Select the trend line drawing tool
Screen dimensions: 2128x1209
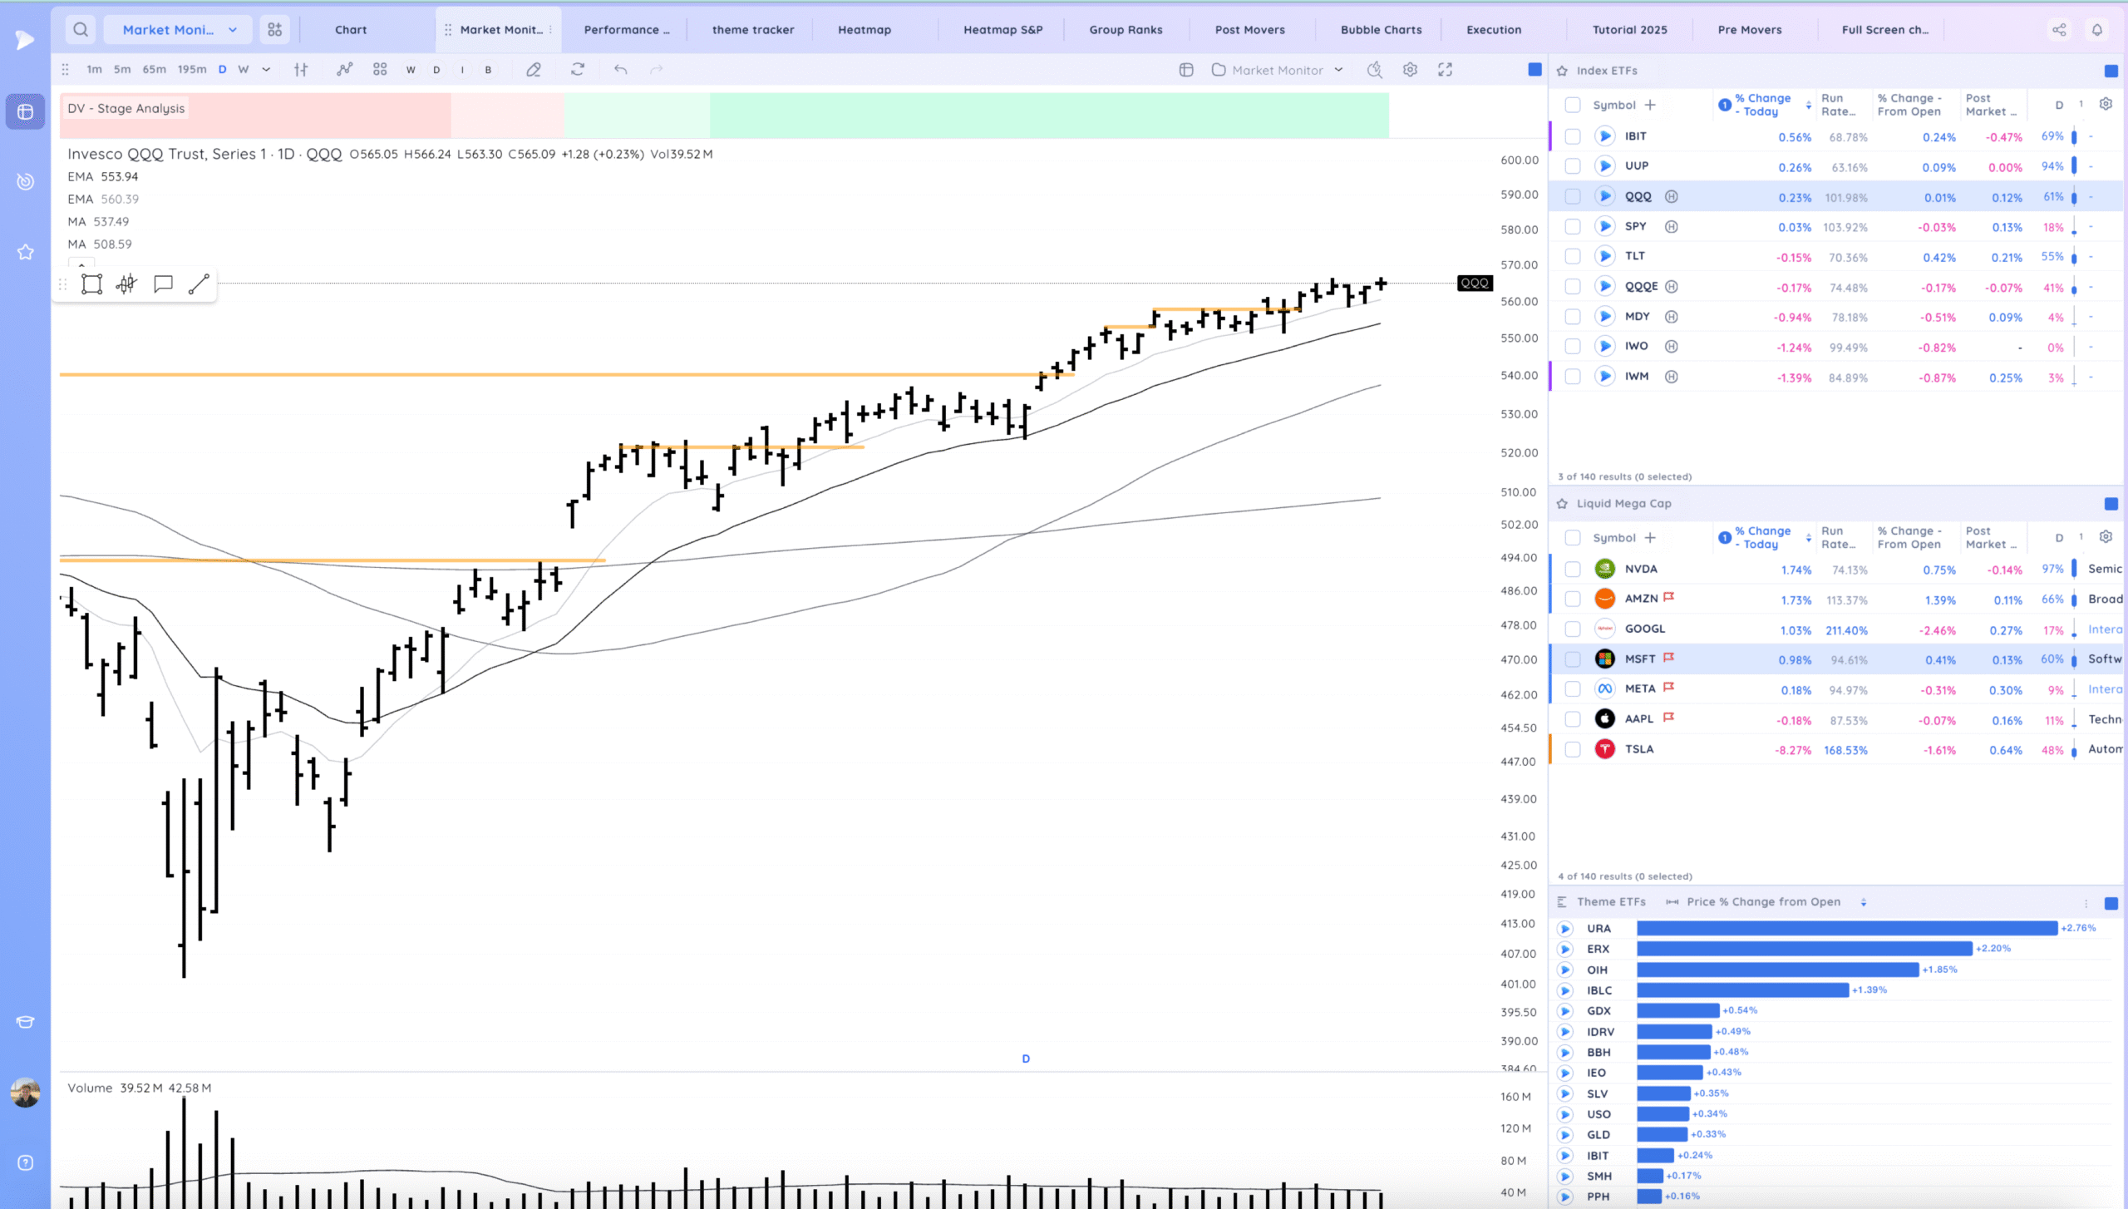coord(199,284)
